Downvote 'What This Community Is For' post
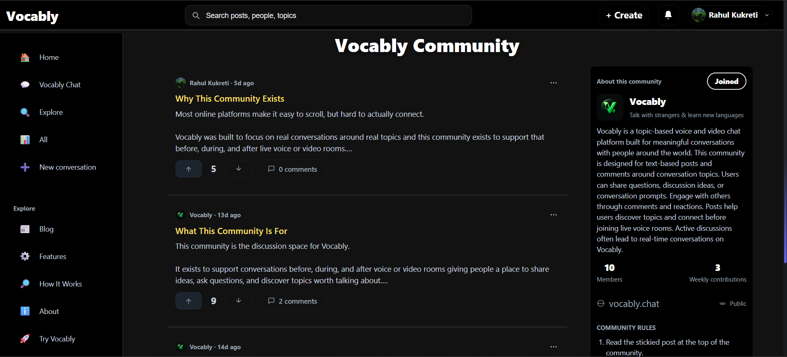Screen dimensions: 787x357 click(238, 301)
